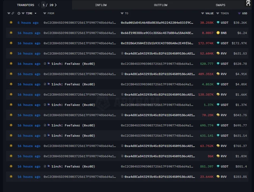Open the "5 hours ago" transaction timestamp
This screenshot has height=192, width=254.
[x=28, y=23]
